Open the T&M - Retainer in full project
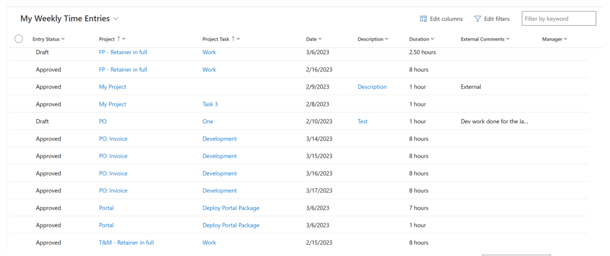610x256 pixels. (x=126, y=243)
